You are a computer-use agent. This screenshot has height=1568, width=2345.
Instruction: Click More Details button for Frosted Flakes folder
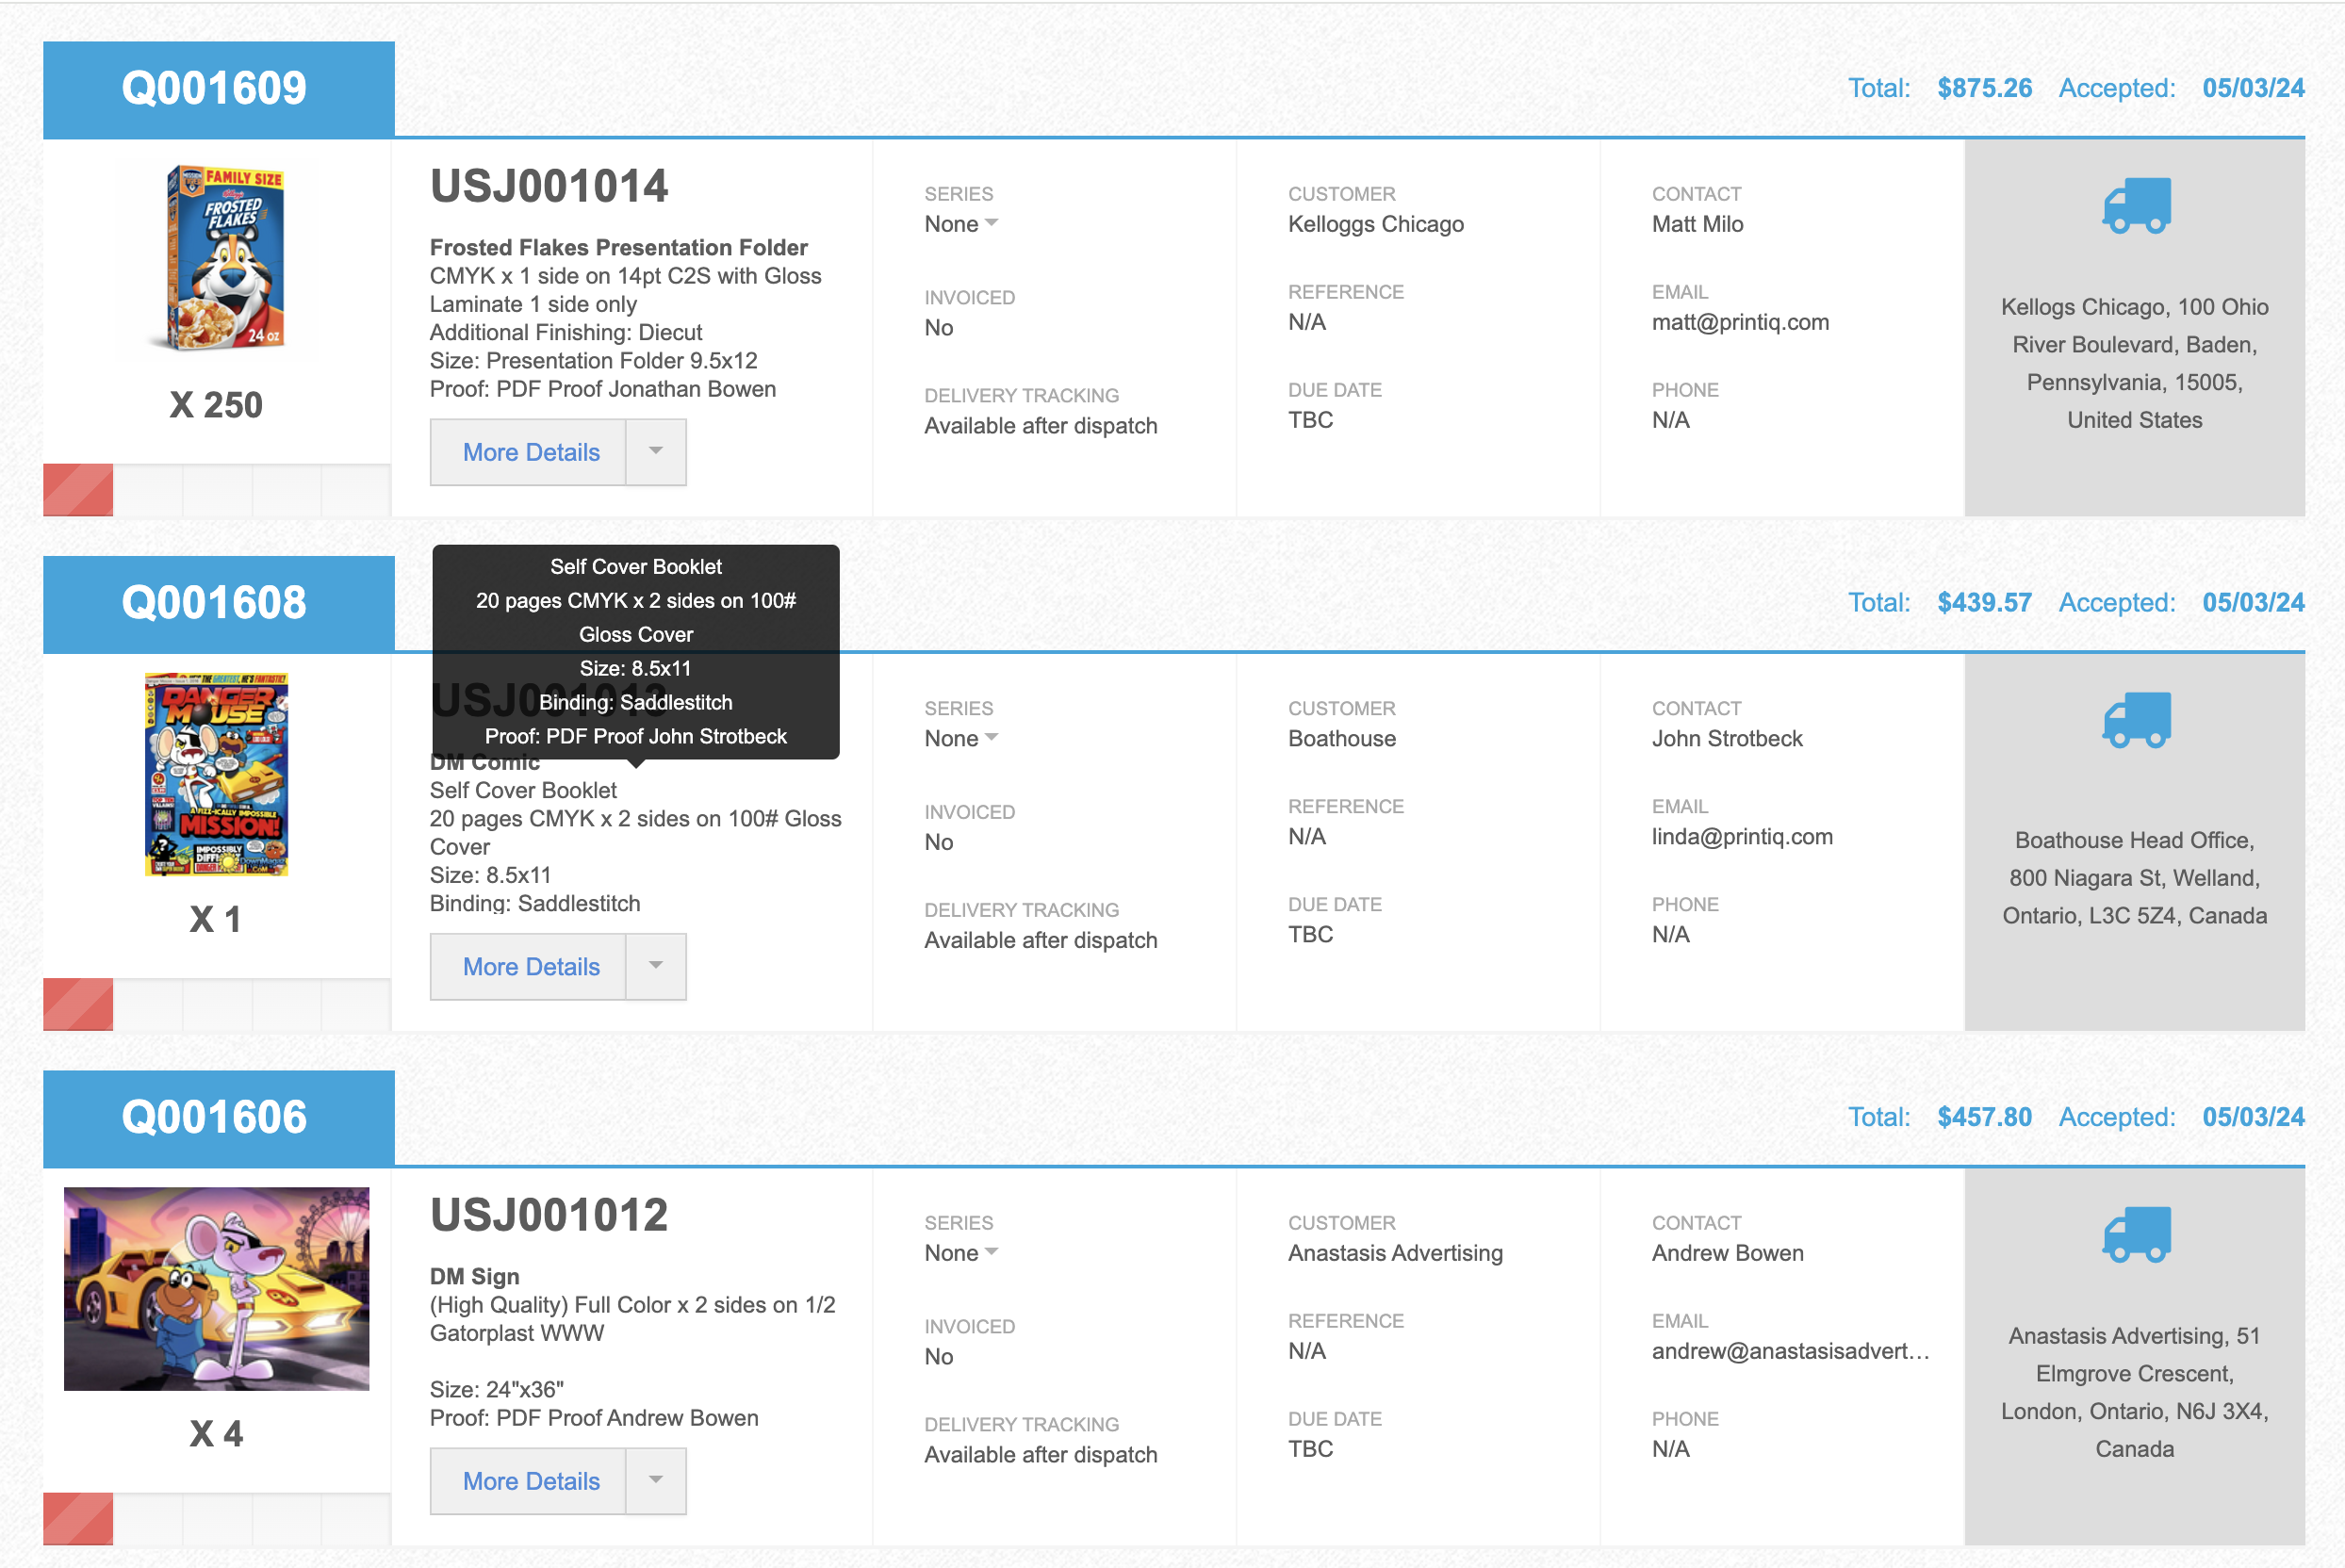point(530,452)
